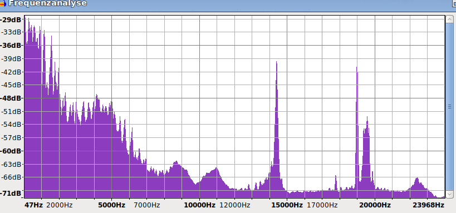Click the -48dB axis label
456x213 pixels.
point(12,98)
